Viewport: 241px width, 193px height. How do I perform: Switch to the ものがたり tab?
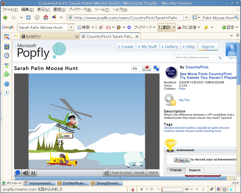[x=49, y=36]
